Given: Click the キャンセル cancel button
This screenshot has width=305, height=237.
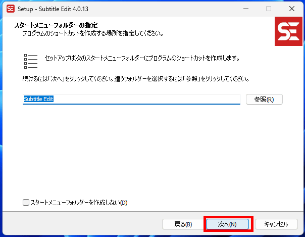Looking at the screenshot, I should pos(276,224).
